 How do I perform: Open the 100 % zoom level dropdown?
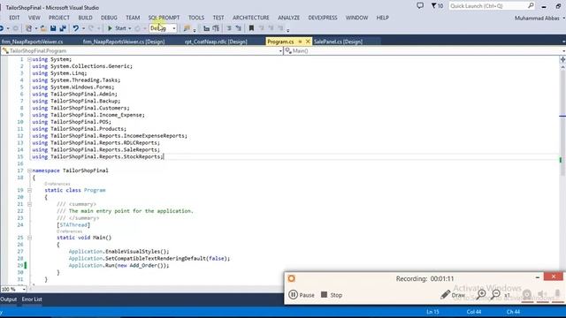tap(24, 289)
